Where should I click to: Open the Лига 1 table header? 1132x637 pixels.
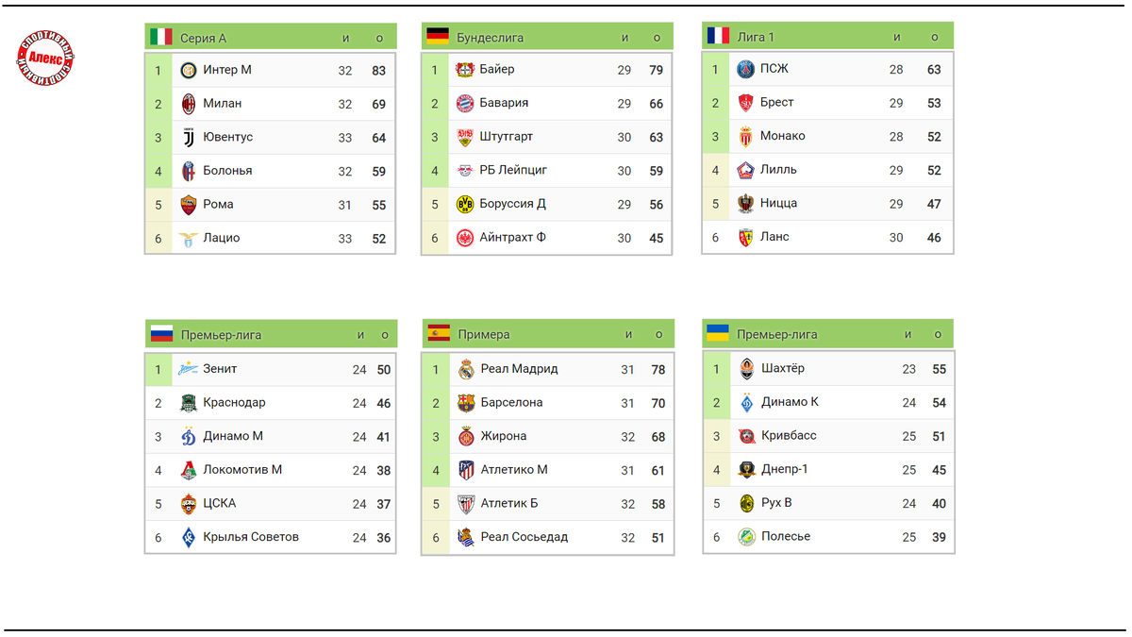[x=828, y=36]
